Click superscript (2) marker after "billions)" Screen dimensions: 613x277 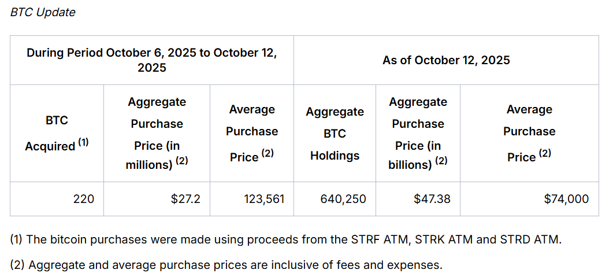coord(441,161)
